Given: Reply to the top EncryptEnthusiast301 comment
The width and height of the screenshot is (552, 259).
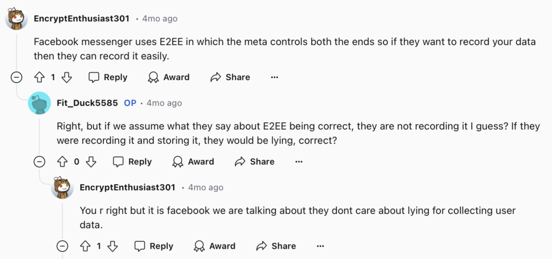Looking at the screenshot, I should click(x=108, y=77).
